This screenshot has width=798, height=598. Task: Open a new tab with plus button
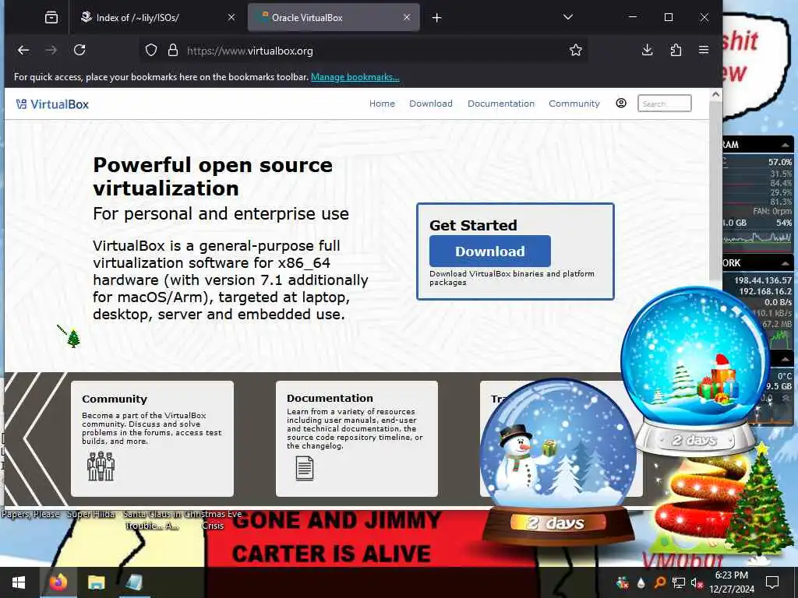436,18
